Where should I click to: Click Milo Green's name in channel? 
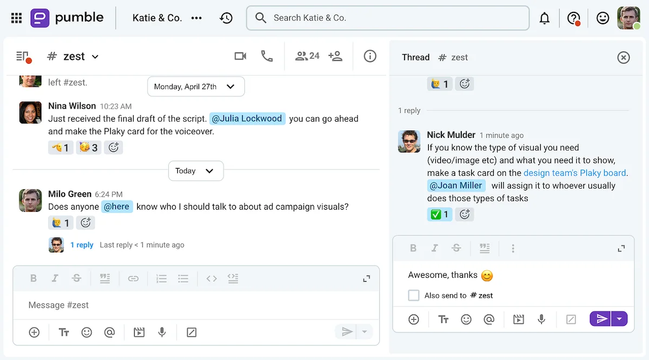pos(70,194)
